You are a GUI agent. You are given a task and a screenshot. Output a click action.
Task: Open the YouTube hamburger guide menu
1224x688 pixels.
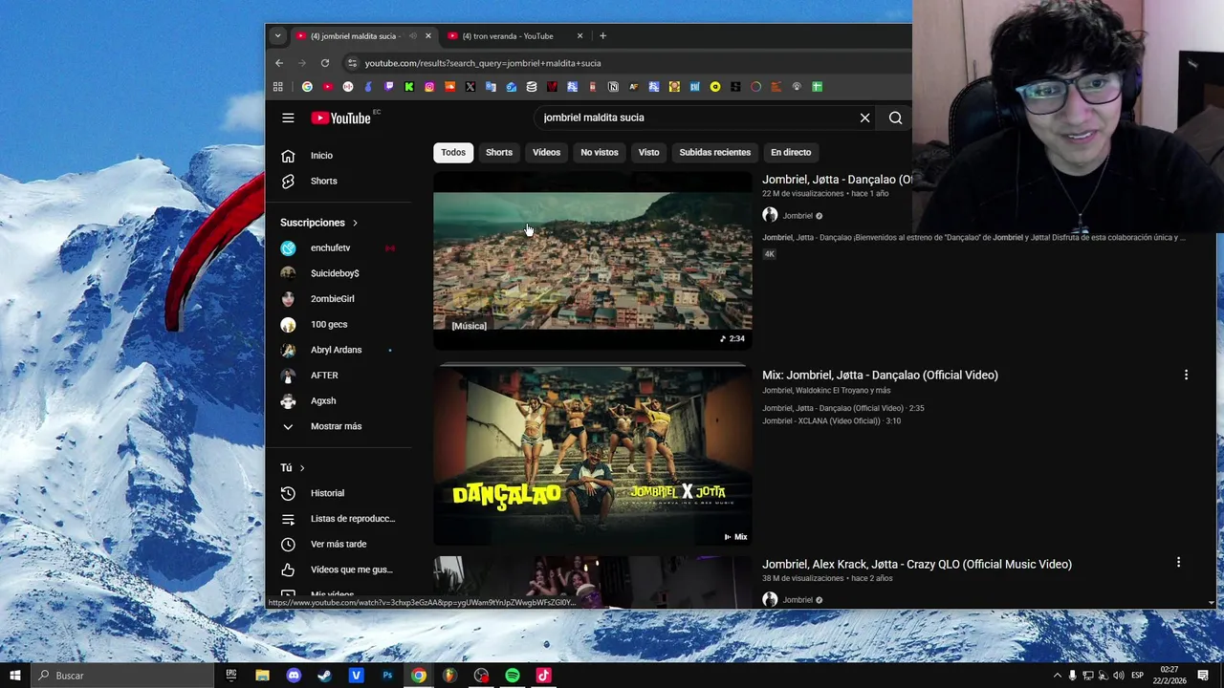[x=288, y=118]
